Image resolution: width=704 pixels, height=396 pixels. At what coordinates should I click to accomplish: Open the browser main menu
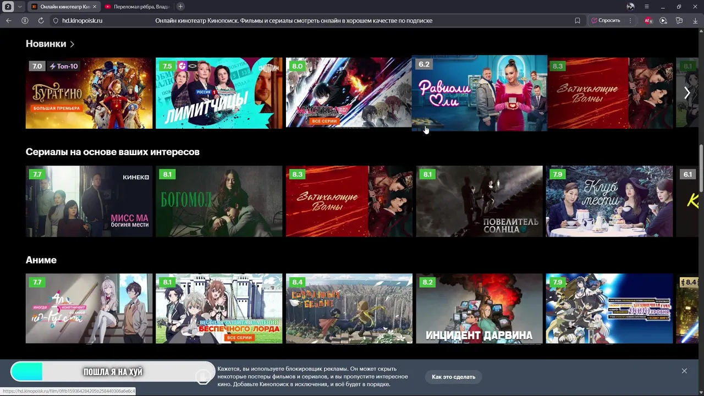[x=647, y=7]
